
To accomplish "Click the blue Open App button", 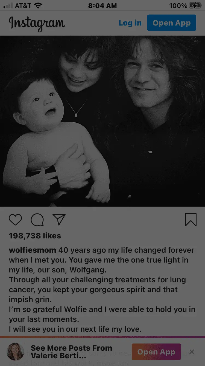I will click(x=172, y=23).
